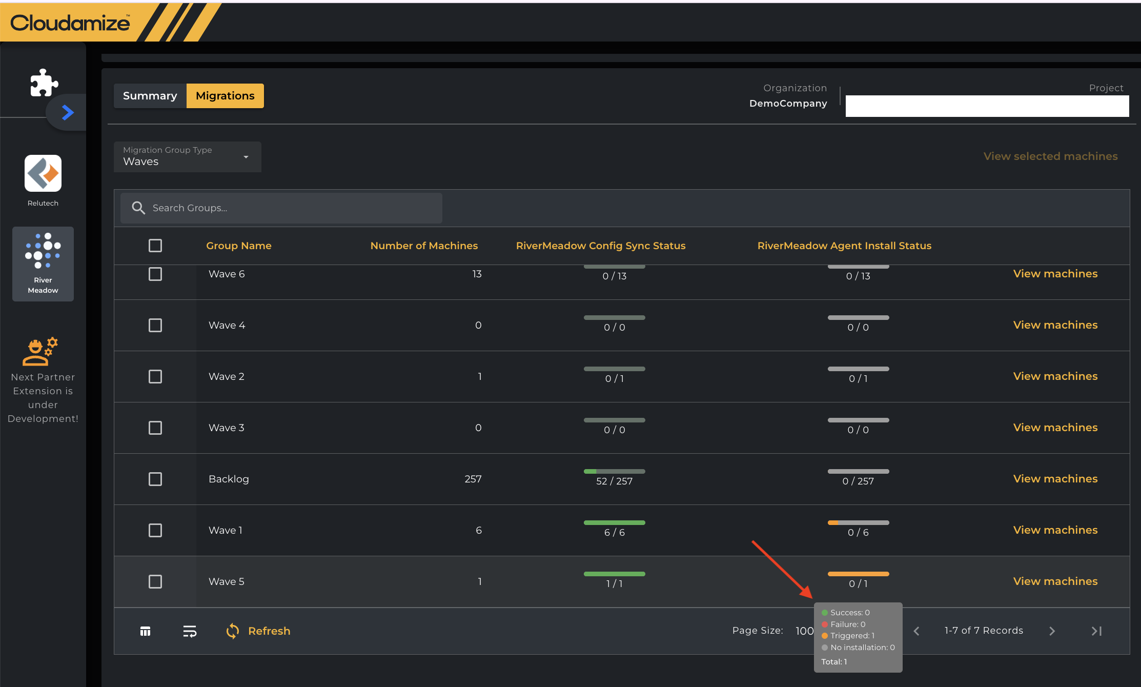Expand sidebar with the blue chevron arrow
Screen dimensions: 1141x687
click(x=68, y=112)
